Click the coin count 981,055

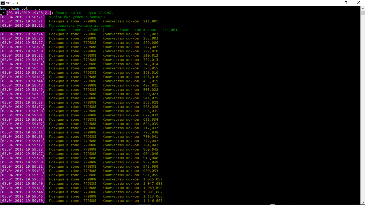pyautogui.click(x=151, y=175)
